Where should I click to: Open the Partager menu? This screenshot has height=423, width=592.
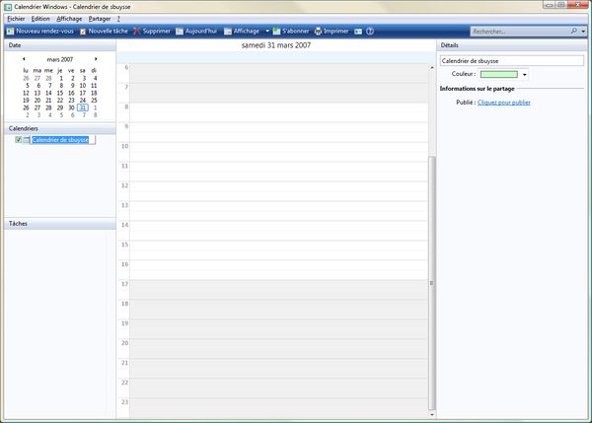click(x=100, y=19)
